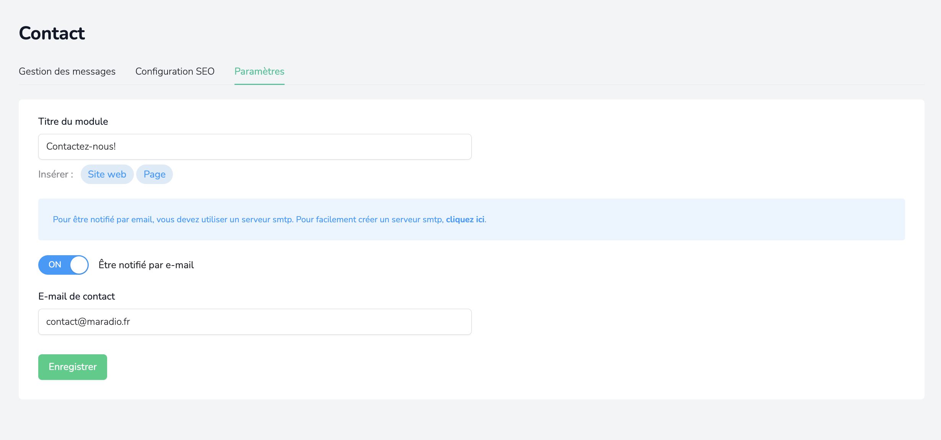Insert the Page tag
The image size is (941, 440).
[x=155, y=174]
